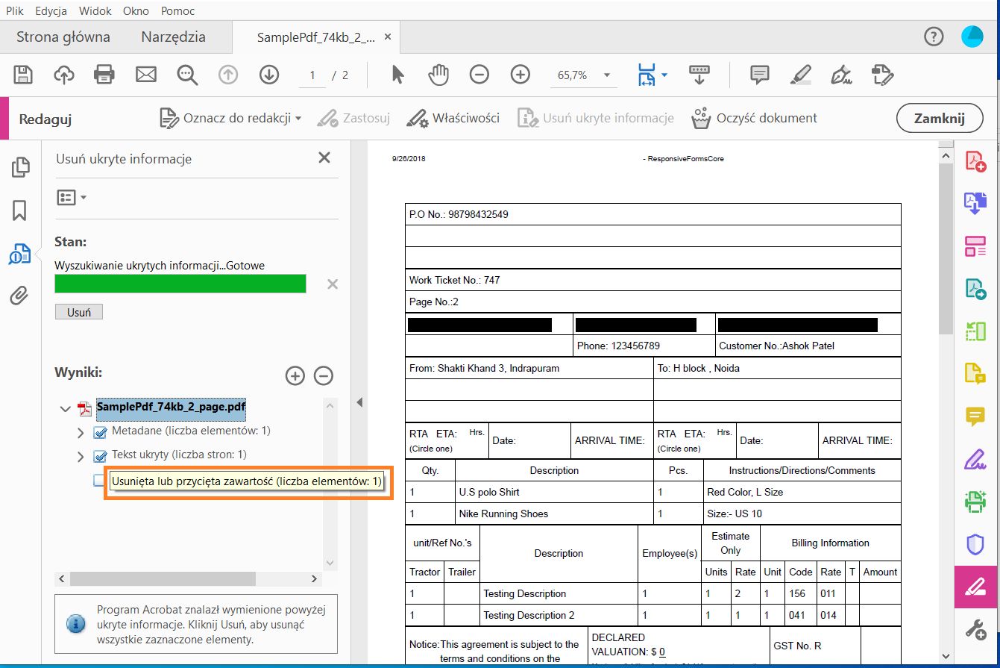1000x668 pixels.
Task: Collapse the left navigation pane arrow
Action: tap(359, 403)
